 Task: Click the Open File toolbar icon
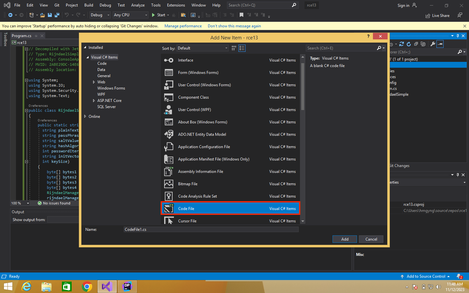click(x=42, y=15)
